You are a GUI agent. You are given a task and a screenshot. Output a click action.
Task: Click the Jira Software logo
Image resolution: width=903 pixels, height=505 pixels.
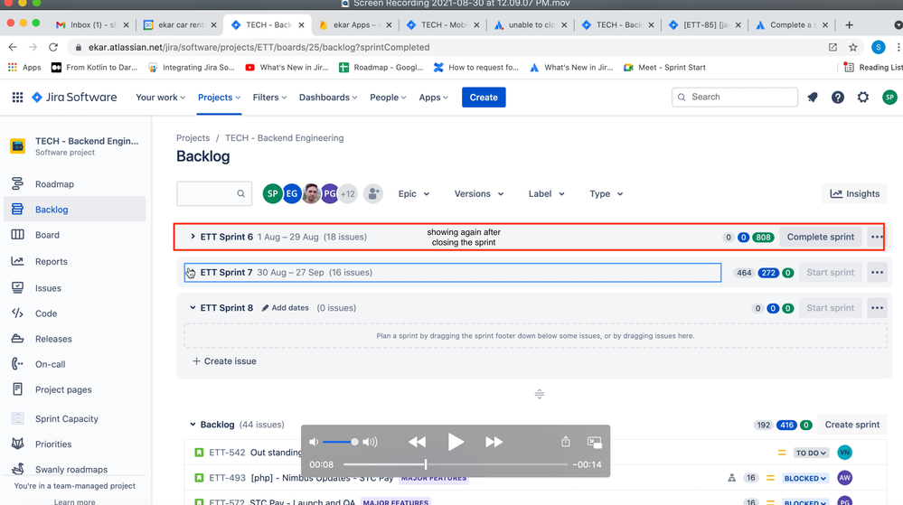(74, 98)
